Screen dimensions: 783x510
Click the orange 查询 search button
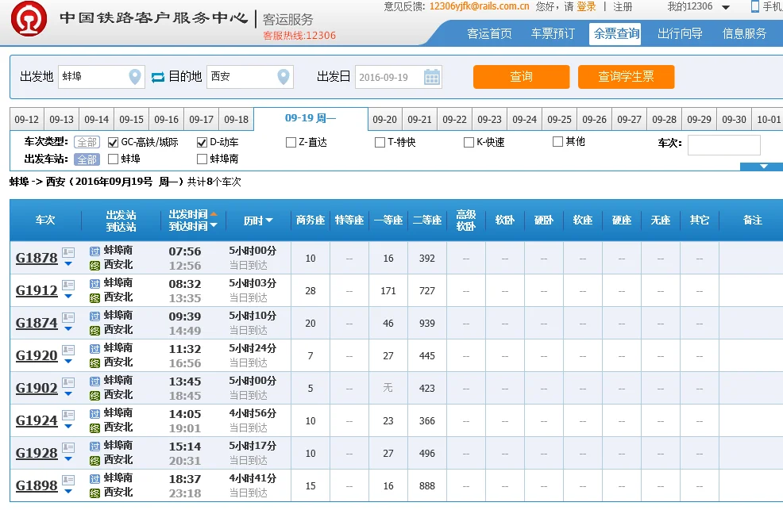(521, 77)
